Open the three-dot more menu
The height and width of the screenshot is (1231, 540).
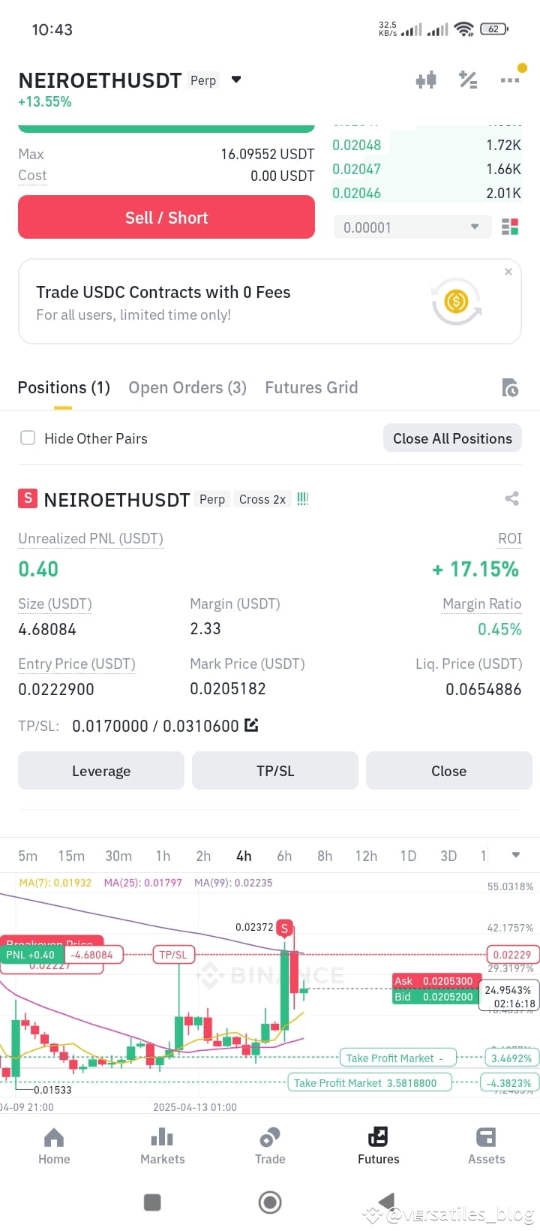pos(510,80)
